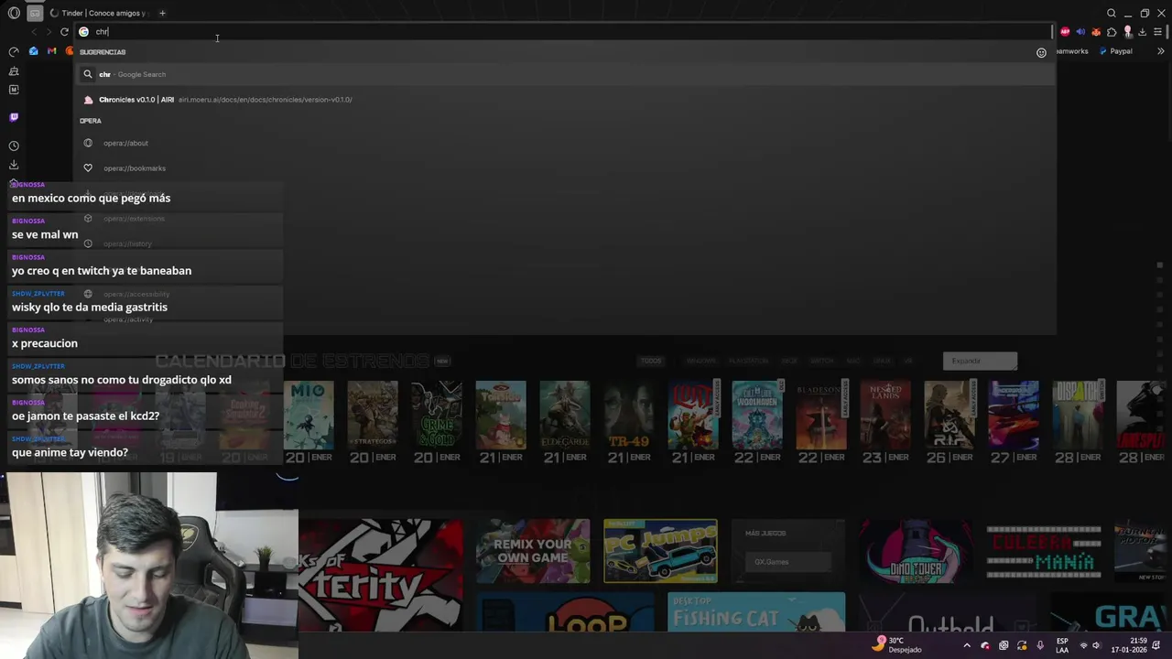Show hidden system tray icons chevron
The image size is (1172, 659).
[967, 645]
